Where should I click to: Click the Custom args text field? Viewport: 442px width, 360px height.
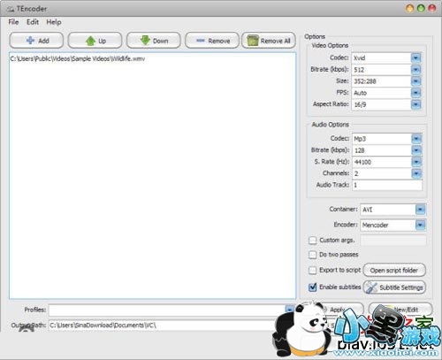(393, 241)
